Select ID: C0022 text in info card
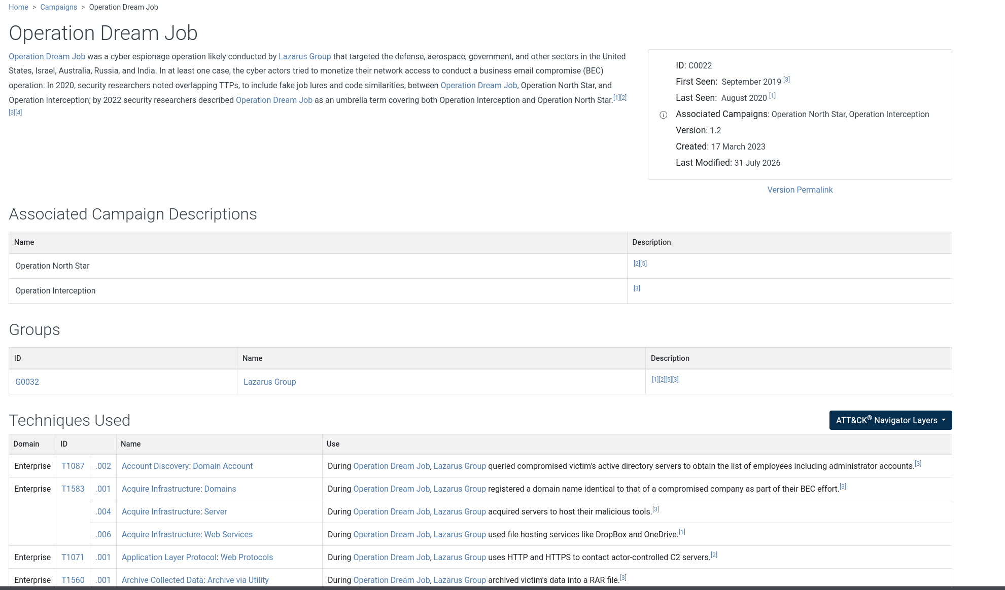The width and height of the screenshot is (1005, 590). pos(694,65)
